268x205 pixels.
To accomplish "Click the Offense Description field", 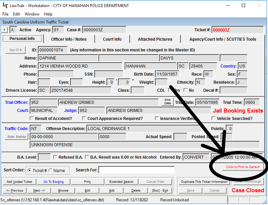I will point(143,129).
